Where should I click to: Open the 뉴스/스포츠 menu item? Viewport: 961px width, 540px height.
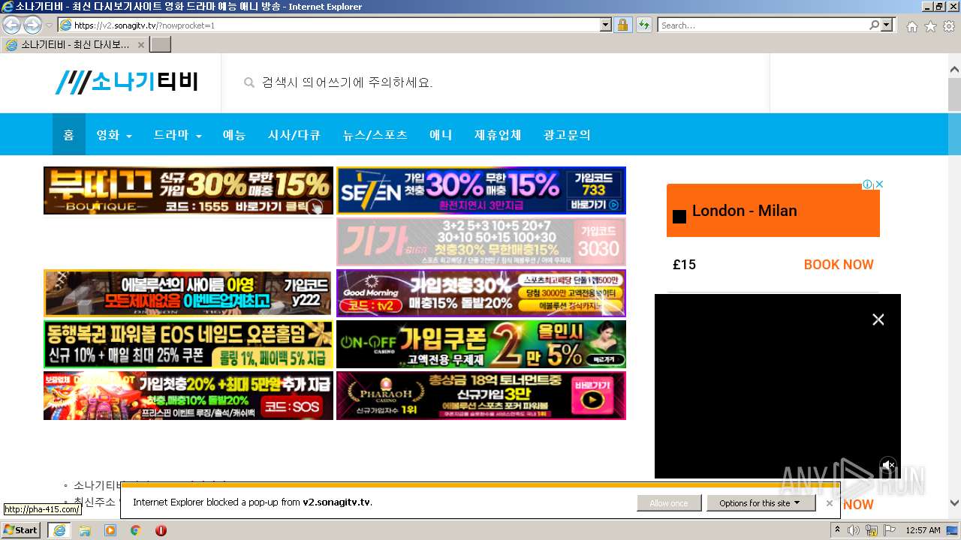375,134
